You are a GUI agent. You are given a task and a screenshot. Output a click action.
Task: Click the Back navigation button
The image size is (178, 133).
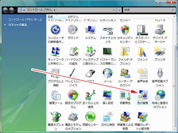5,10
